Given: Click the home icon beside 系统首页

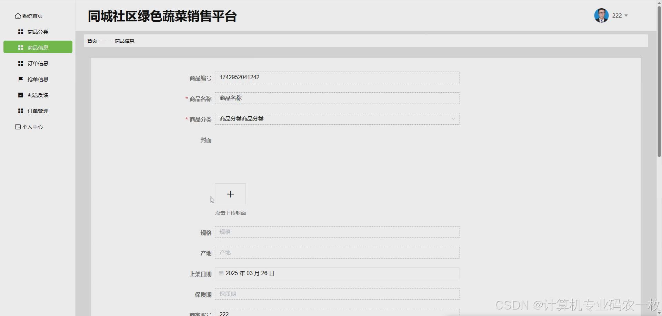Looking at the screenshot, I should (x=18, y=16).
